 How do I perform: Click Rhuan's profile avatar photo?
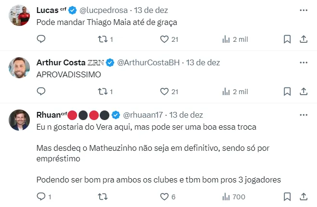[x=20, y=120]
